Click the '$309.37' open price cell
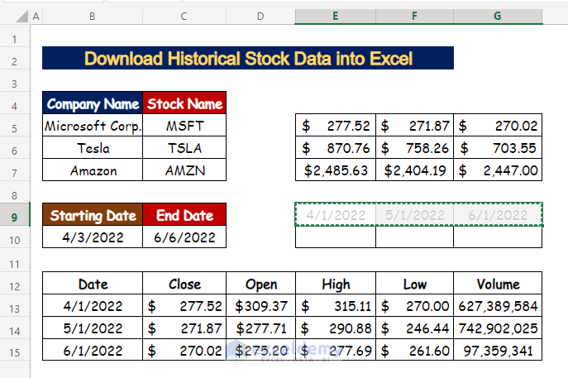 pyautogui.click(x=260, y=306)
